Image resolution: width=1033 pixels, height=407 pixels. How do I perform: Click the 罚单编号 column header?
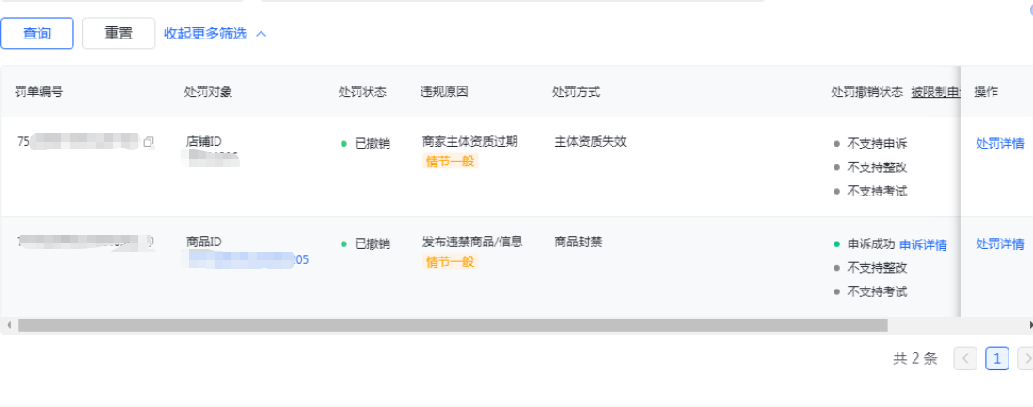[x=40, y=91]
